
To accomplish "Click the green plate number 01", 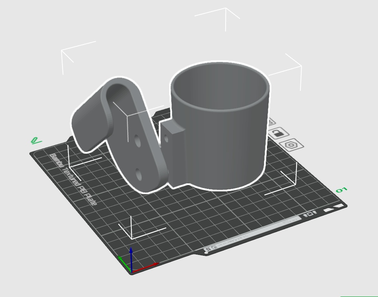I will (342, 190).
